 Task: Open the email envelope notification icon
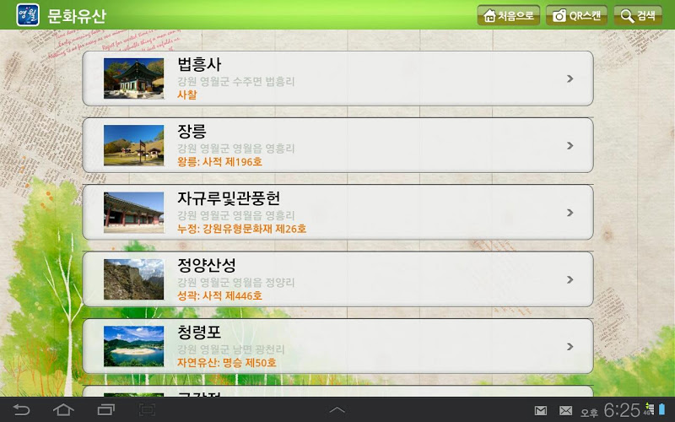point(565,410)
